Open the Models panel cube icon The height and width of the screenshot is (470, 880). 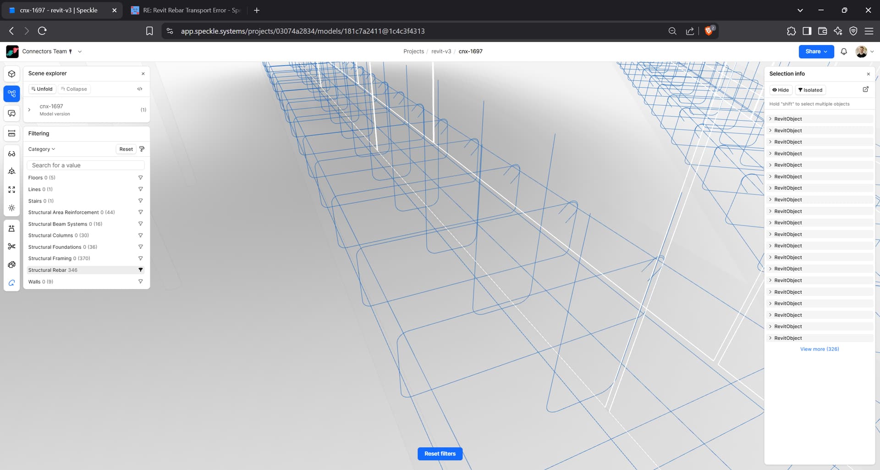pyautogui.click(x=12, y=74)
